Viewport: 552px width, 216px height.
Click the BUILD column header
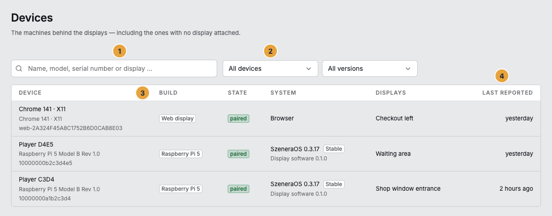tap(168, 93)
